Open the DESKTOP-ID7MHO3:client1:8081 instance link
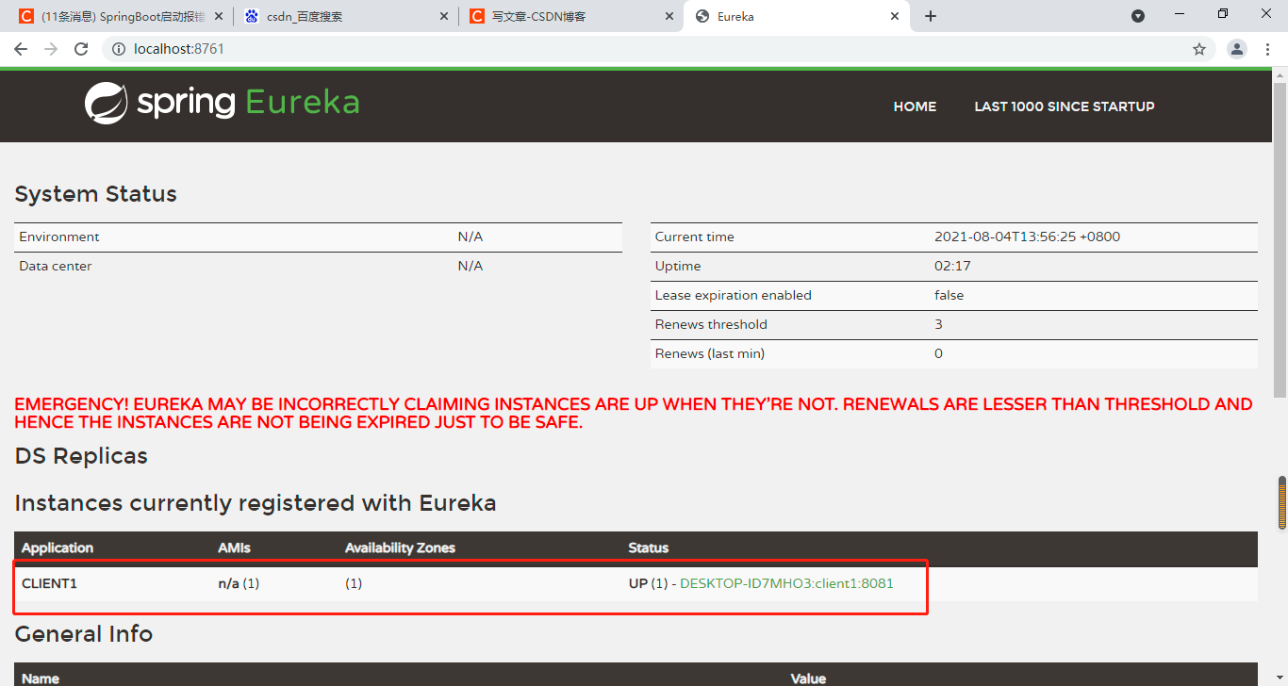Screen dimensions: 1288x686 [x=786, y=583]
